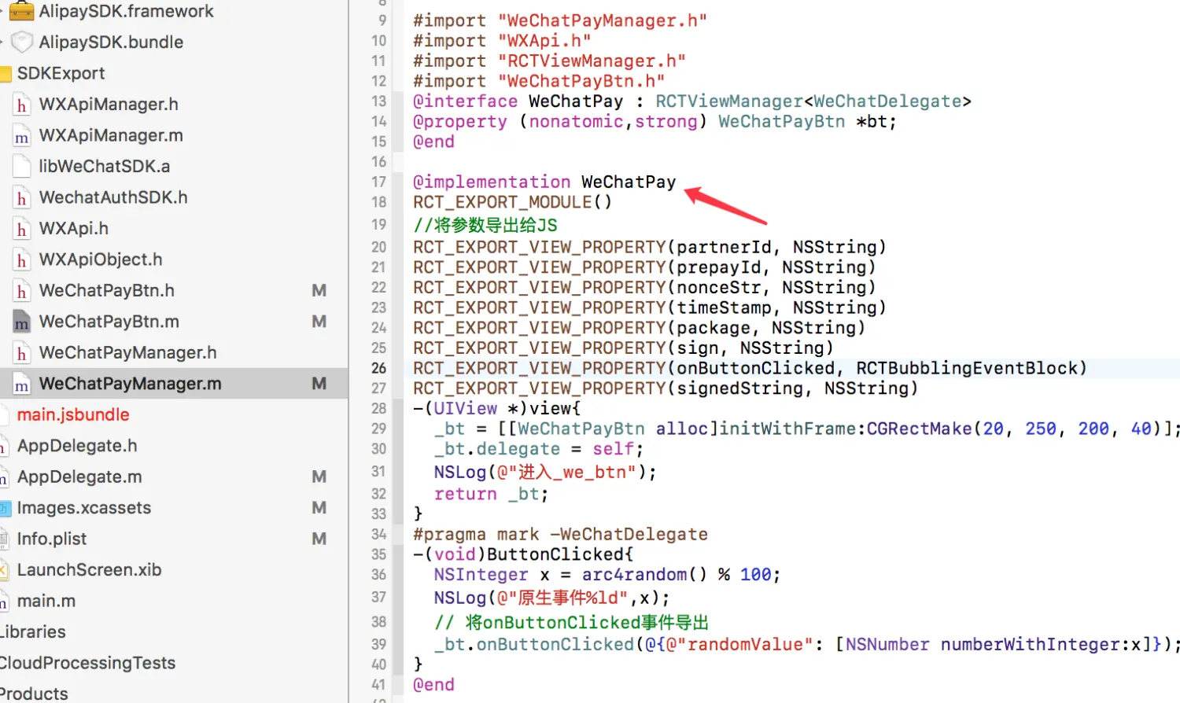This screenshot has height=703, width=1180.
Task: Open WXApi.h in the navigator
Action: pos(74,228)
